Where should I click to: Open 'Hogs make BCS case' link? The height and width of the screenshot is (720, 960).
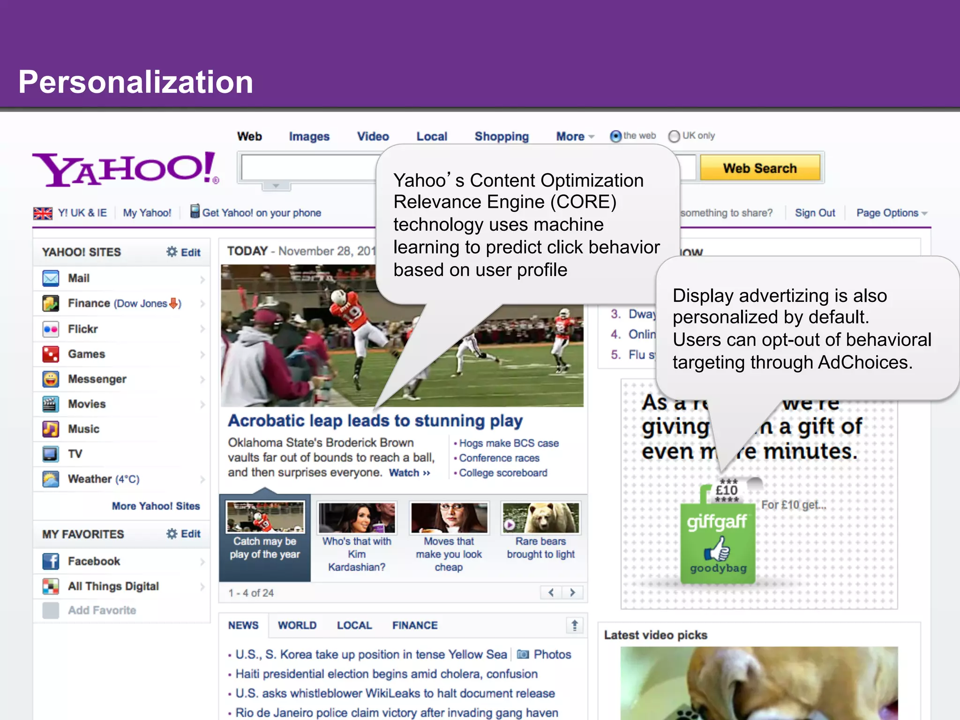(509, 443)
